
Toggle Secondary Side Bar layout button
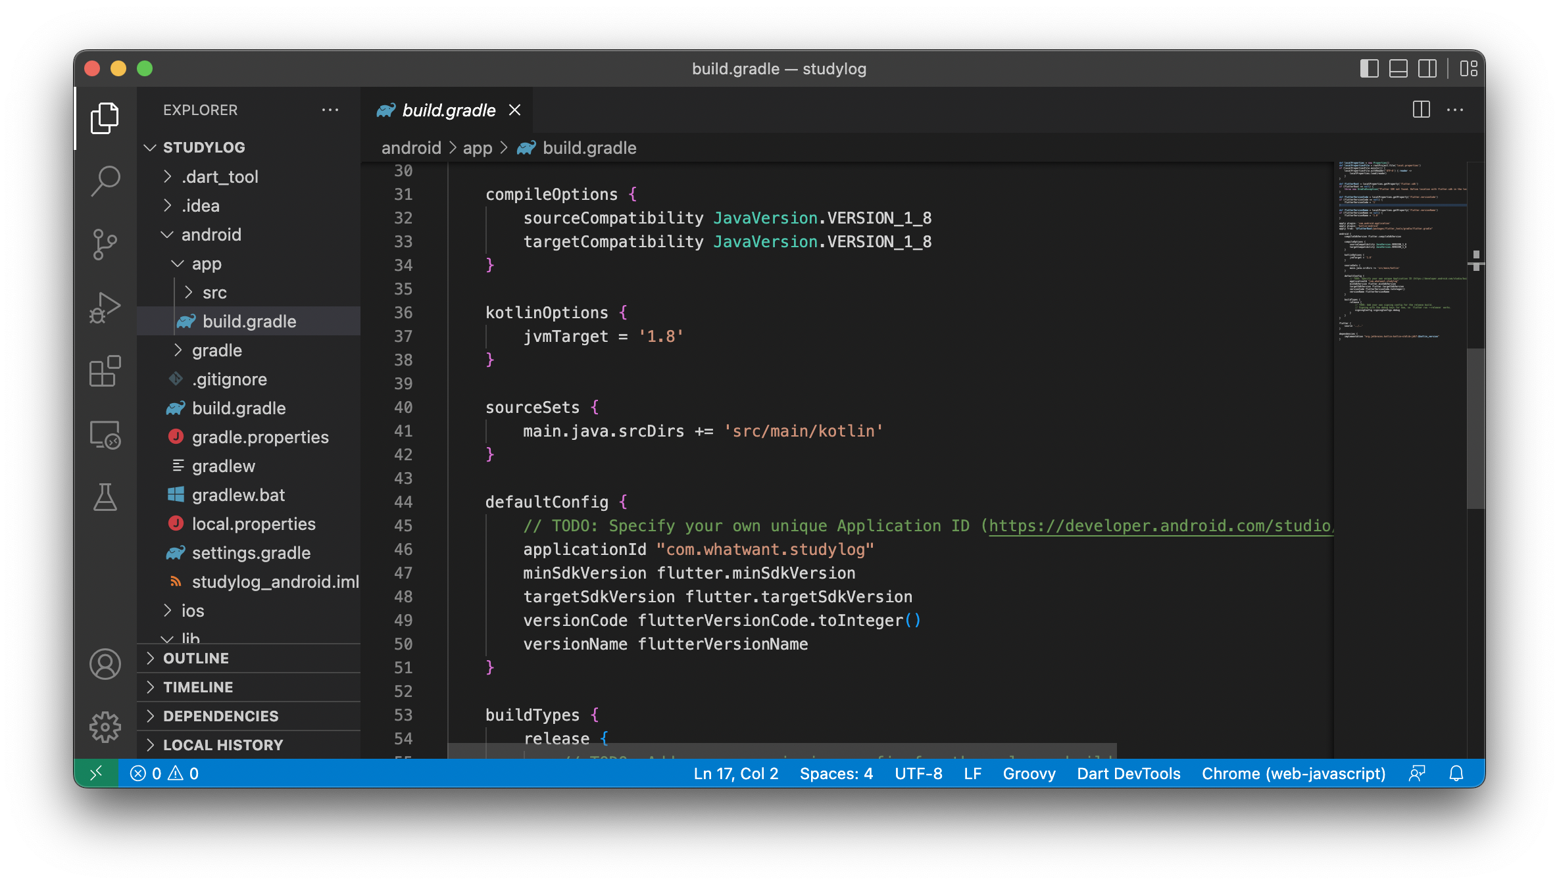(1427, 69)
